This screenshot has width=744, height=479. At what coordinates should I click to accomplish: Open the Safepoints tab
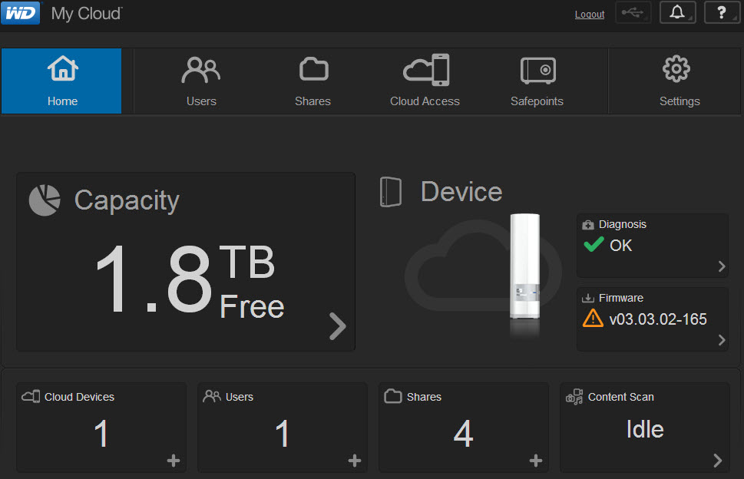(x=537, y=81)
